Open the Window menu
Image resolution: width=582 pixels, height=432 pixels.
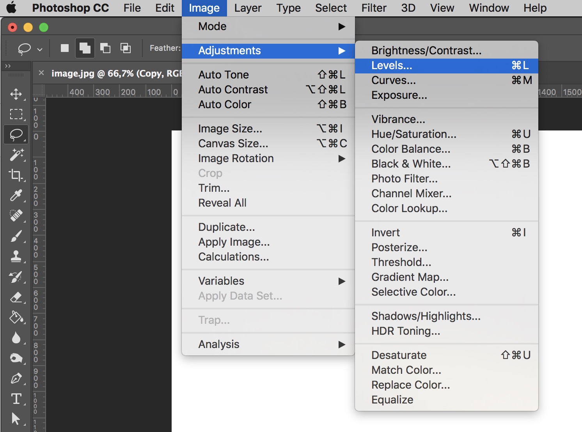pyautogui.click(x=489, y=8)
